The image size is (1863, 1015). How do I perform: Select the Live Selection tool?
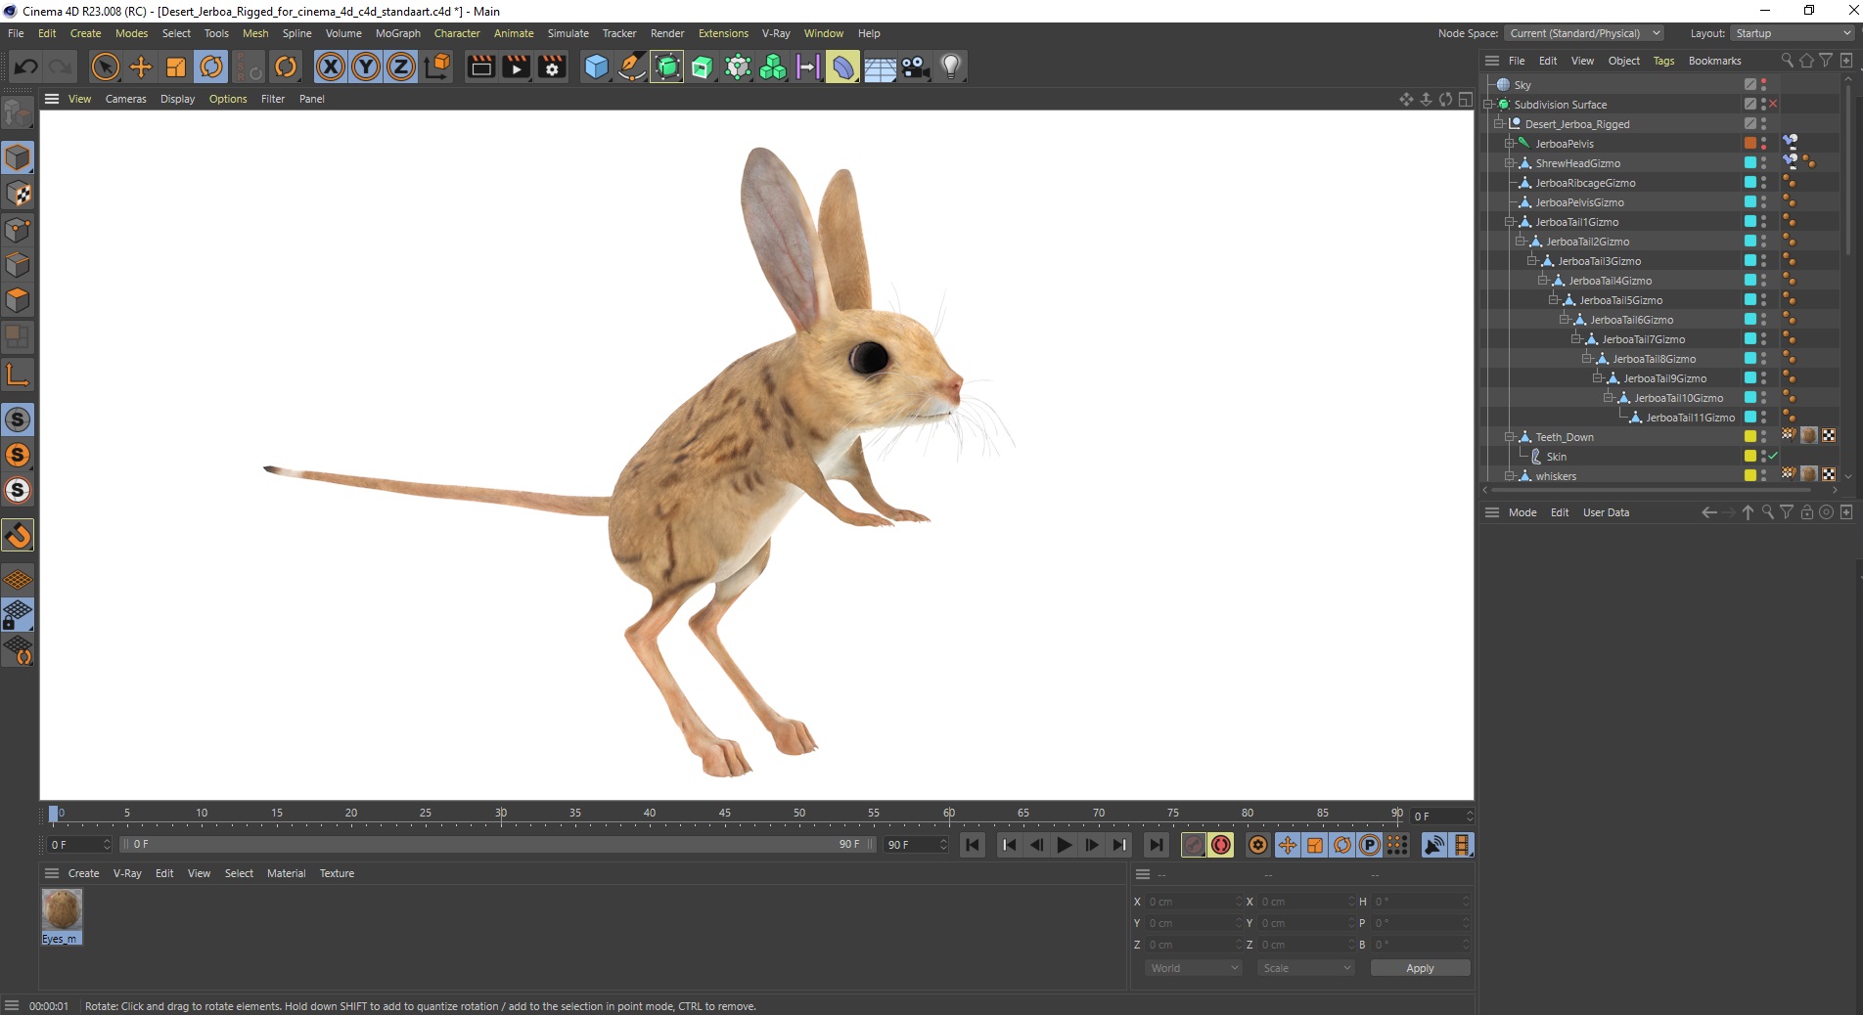click(x=105, y=66)
